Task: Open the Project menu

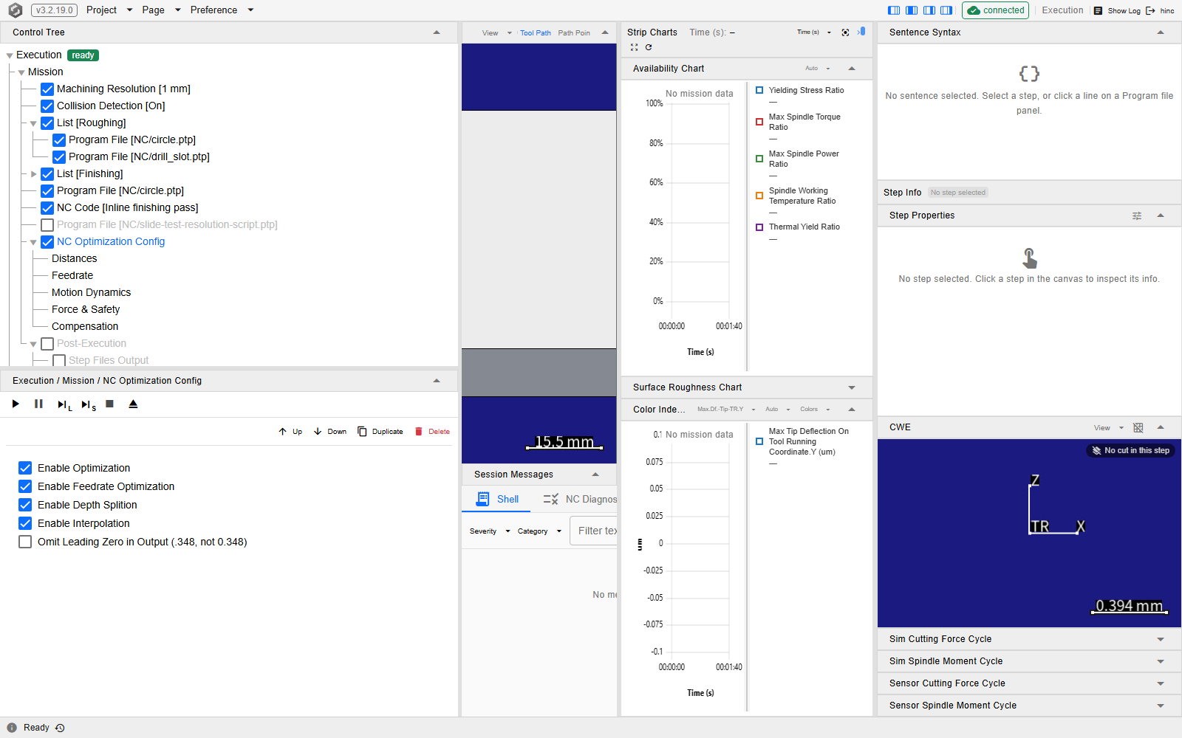Action: [109, 10]
